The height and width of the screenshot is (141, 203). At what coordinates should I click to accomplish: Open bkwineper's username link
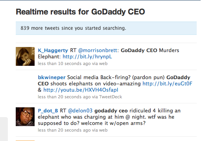tap(52, 77)
